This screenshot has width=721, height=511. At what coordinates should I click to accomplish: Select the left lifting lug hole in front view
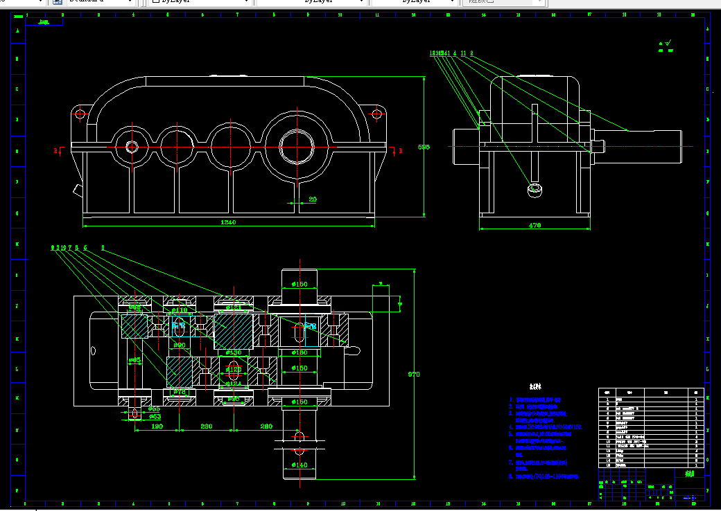pyautogui.click(x=80, y=112)
